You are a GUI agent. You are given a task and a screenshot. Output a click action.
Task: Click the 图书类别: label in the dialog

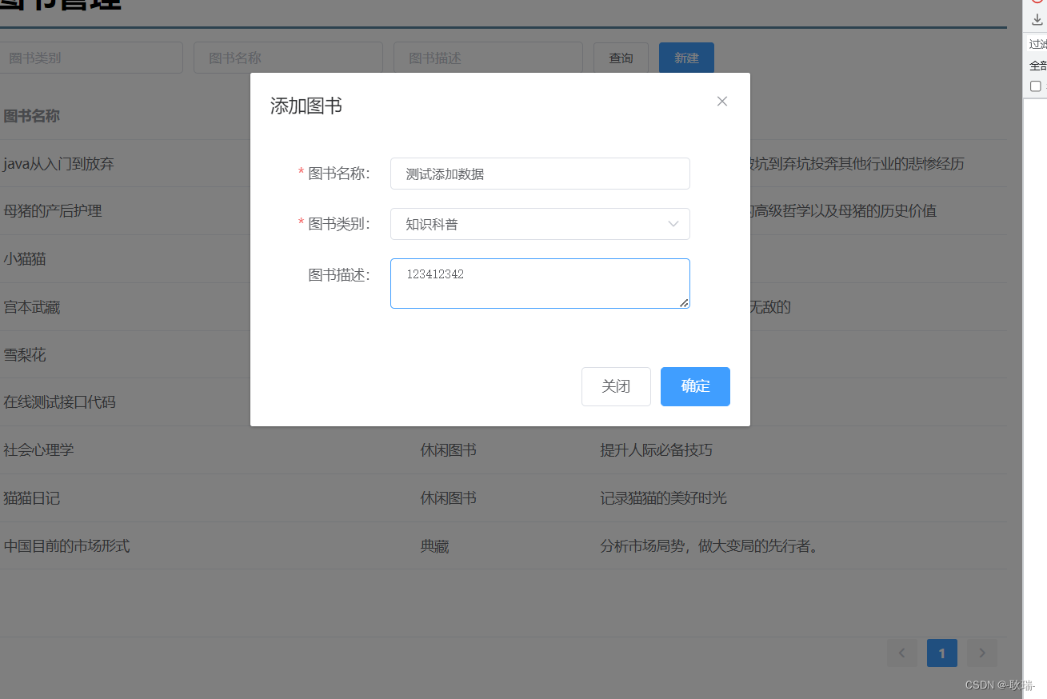(339, 224)
